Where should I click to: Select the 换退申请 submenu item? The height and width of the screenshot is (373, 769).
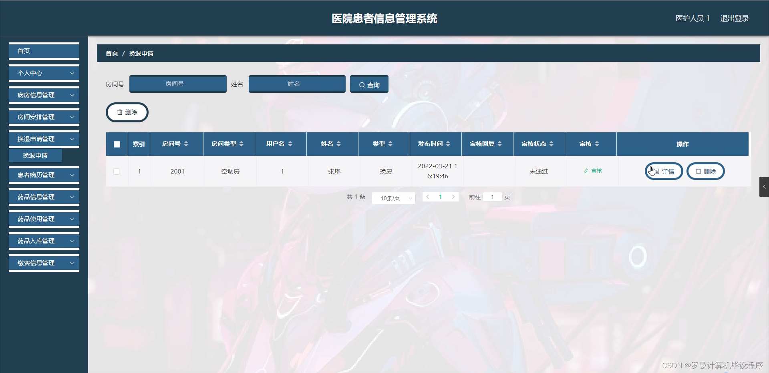(x=35, y=155)
